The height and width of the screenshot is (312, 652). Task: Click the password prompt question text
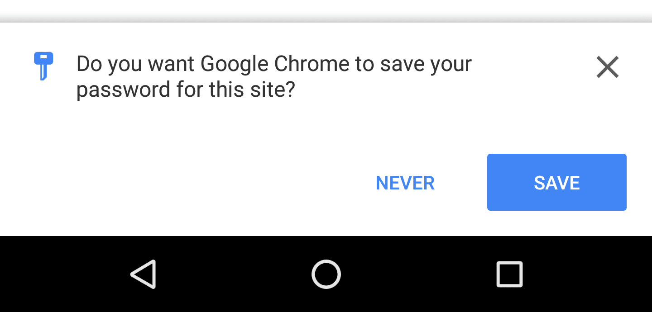pos(273,76)
